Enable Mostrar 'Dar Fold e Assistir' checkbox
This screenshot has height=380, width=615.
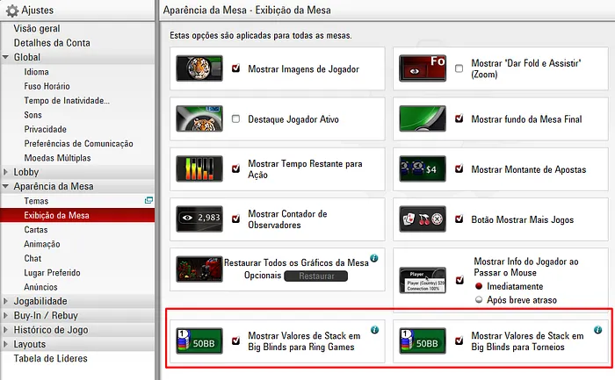coord(459,68)
